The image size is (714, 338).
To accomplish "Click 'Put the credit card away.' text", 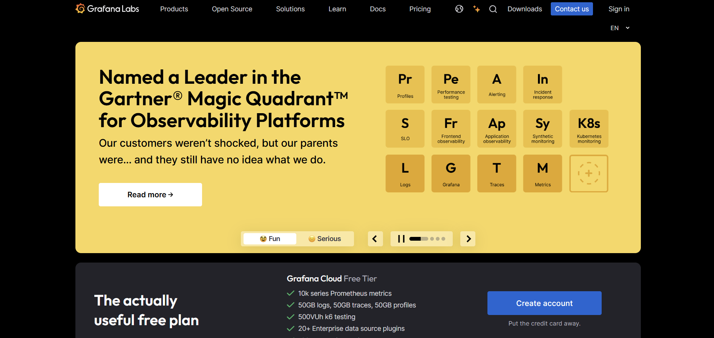I will (x=544, y=323).
